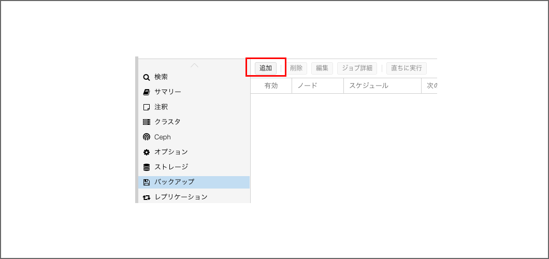The image size is (549, 259).
Task: Click the スケジュール column header
Action: (x=382, y=86)
